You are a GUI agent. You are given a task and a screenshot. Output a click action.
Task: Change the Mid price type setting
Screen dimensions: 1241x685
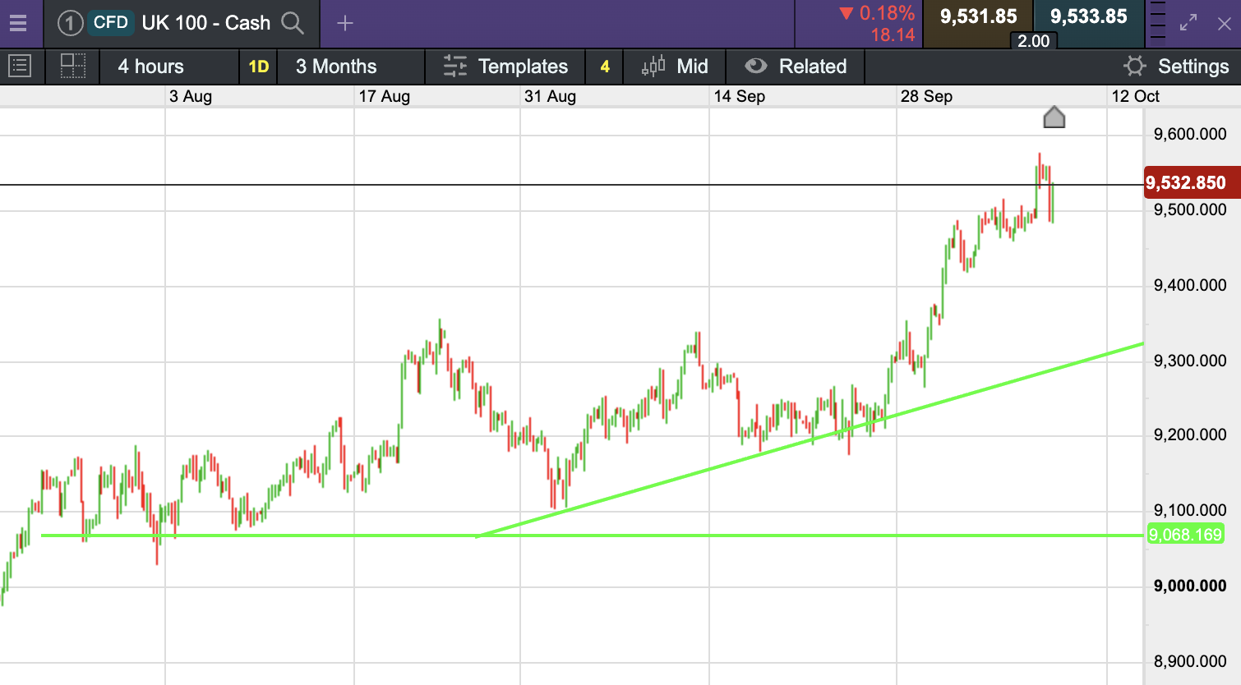point(675,67)
